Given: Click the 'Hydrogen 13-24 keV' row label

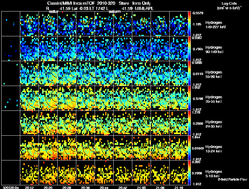Looking at the screenshot, I should (214, 149).
